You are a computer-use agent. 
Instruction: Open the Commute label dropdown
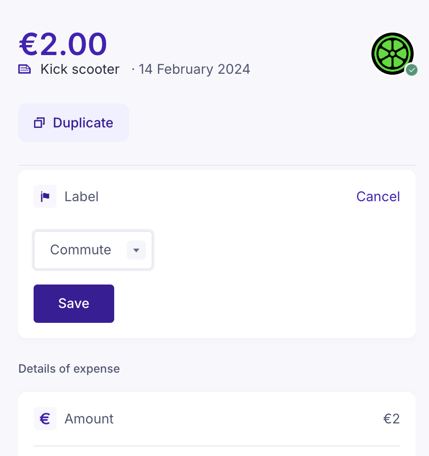tap(93, 250)
